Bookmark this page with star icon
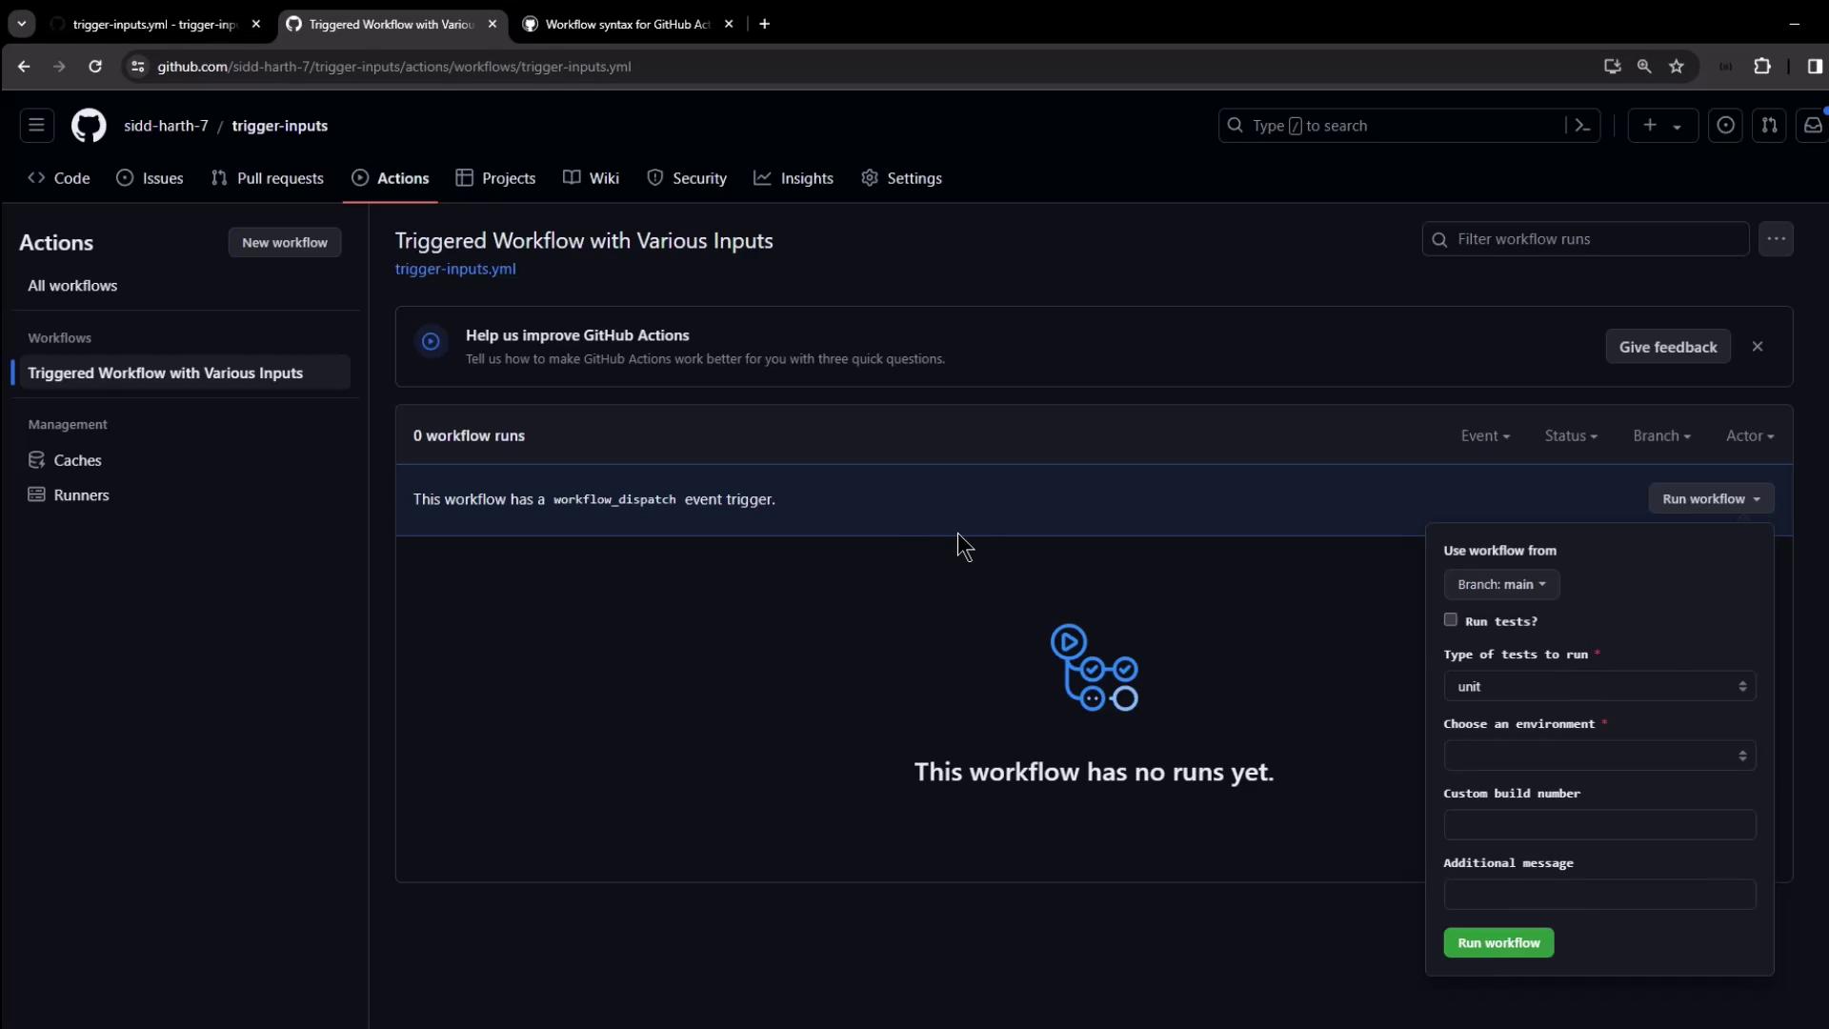Image resolution: width=1829 pixels, height=1029 pixels. click(1677, 67)
